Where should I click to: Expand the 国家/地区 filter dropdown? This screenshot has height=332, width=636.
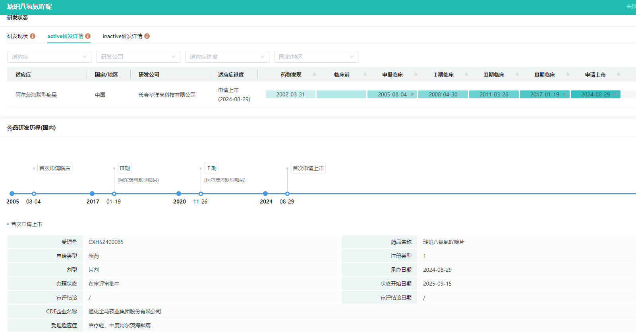click(316, 57)
